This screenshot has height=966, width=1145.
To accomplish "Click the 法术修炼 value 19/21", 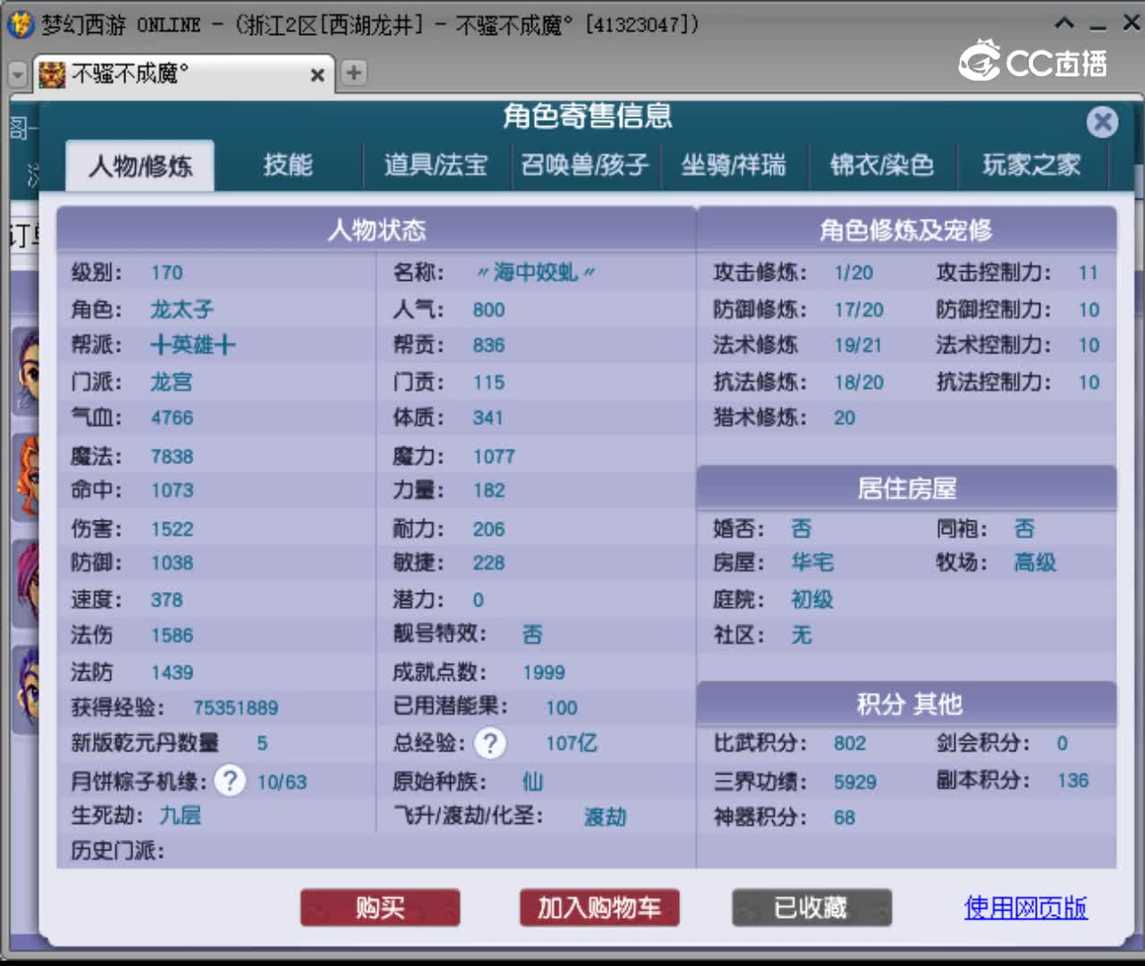I will [858, 345].
